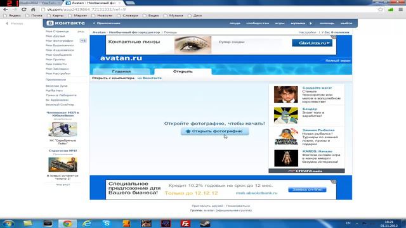This screenshot has height=228, width=406.
Task: Open Мои Сообщения in left menu
Action: pyautogui.click(x=58, y=55)
